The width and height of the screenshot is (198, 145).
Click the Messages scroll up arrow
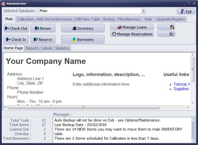[194, 120]
